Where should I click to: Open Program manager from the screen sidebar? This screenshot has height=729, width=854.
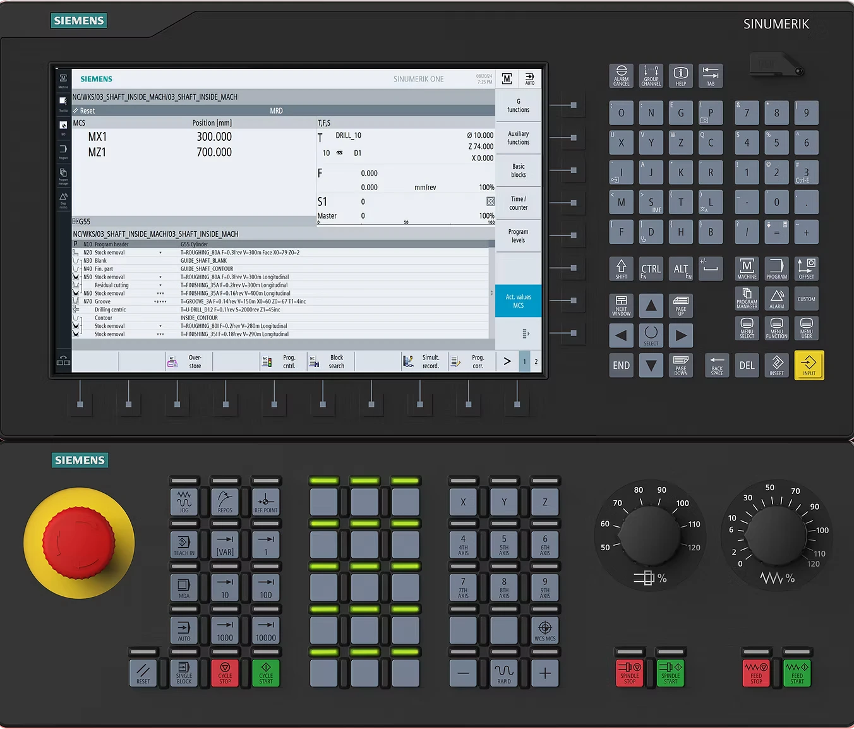click(x=63, y=175)
